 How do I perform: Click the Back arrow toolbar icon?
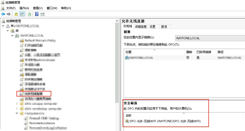(x=3, y=14)
